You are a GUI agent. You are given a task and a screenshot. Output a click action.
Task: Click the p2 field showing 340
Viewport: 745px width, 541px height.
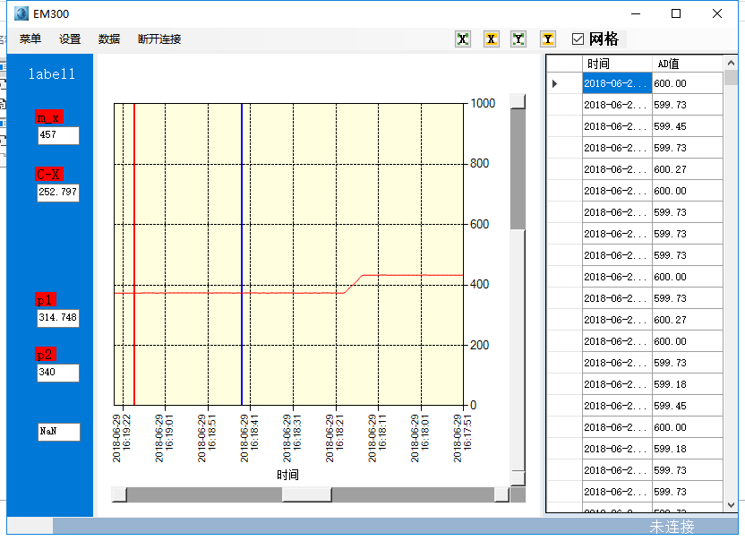(58, 373)
